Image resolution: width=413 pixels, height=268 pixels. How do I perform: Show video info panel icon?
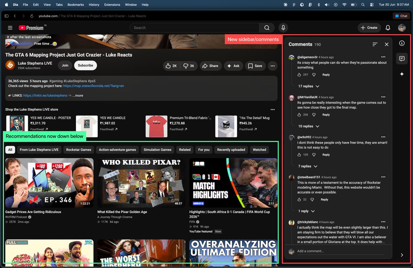point(402,43)
